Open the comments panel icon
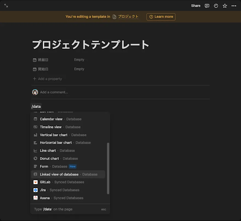 [207, 6]
